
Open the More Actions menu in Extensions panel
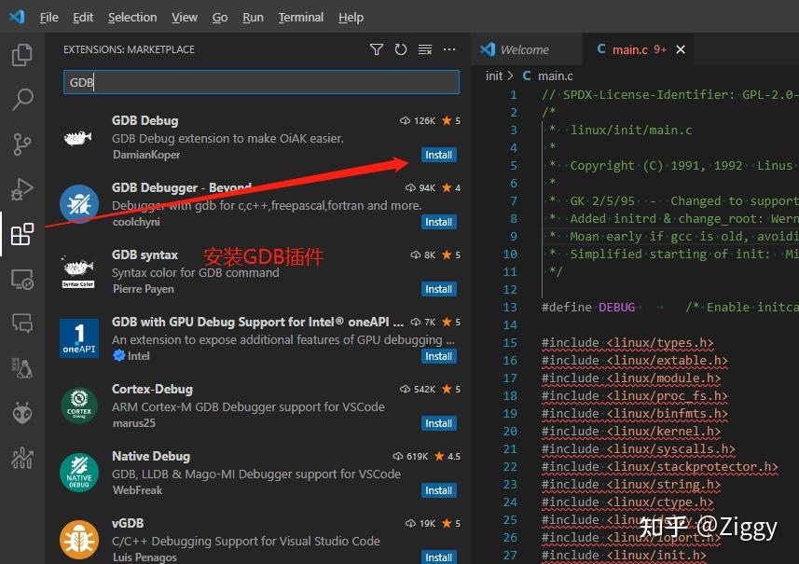point(448,49)
